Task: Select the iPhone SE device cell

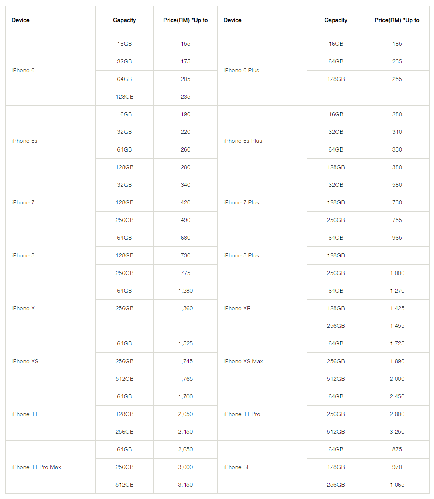Action: 237,467
